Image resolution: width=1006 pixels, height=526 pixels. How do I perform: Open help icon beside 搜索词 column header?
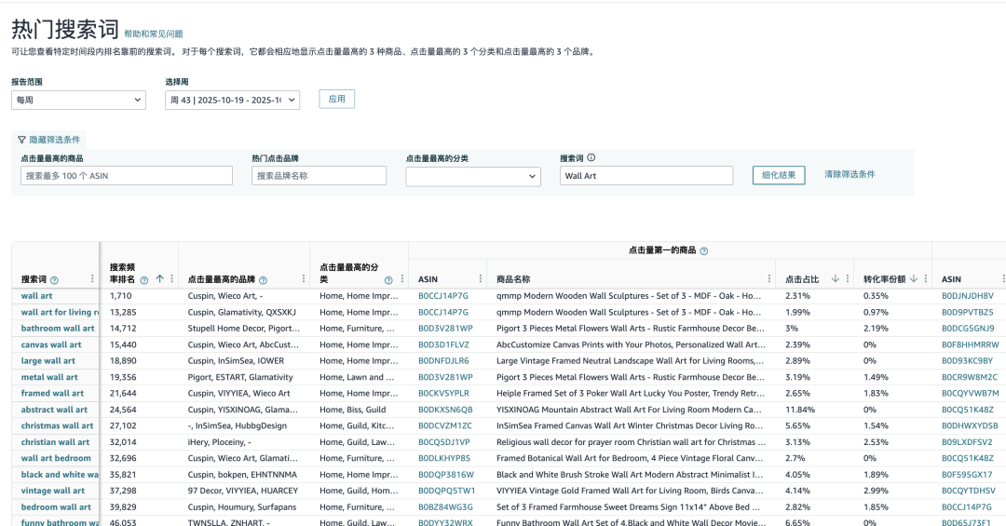(x=55, y=280)
